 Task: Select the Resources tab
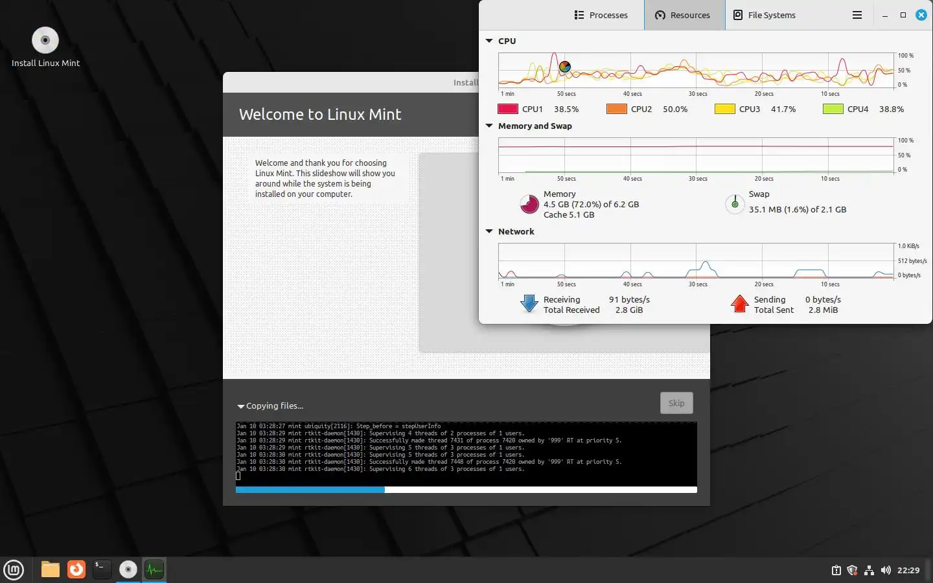coord(683,15)
